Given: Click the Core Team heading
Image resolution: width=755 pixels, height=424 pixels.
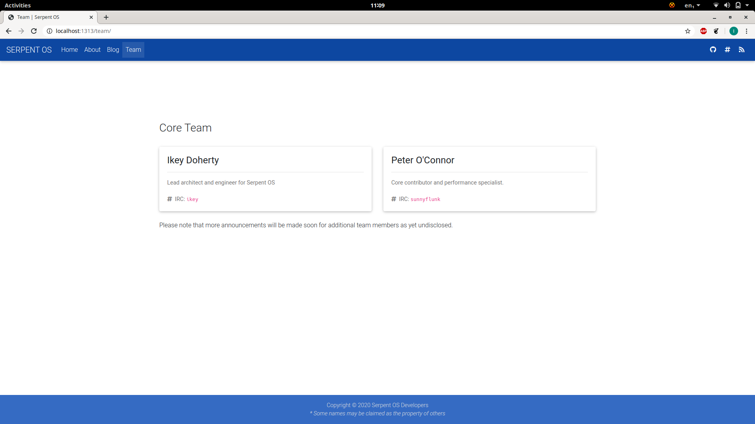Looking at the screenshot, I should 185,128.
